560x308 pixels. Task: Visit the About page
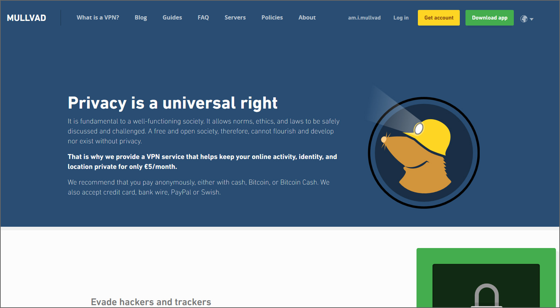[x=307, y=17]
